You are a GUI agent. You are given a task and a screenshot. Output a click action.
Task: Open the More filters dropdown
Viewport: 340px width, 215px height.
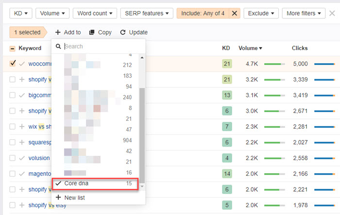pos(304,13)
